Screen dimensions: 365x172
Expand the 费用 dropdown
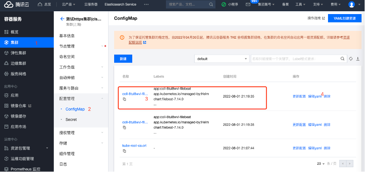pyautogui.click(x=335, y=4)
